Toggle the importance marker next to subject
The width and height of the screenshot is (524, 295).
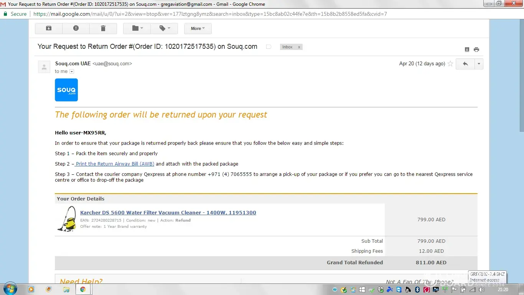tap(269, 47)
